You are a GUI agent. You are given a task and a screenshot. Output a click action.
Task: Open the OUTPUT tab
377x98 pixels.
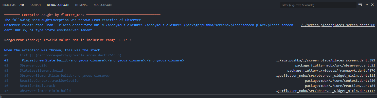click(36, 5)
